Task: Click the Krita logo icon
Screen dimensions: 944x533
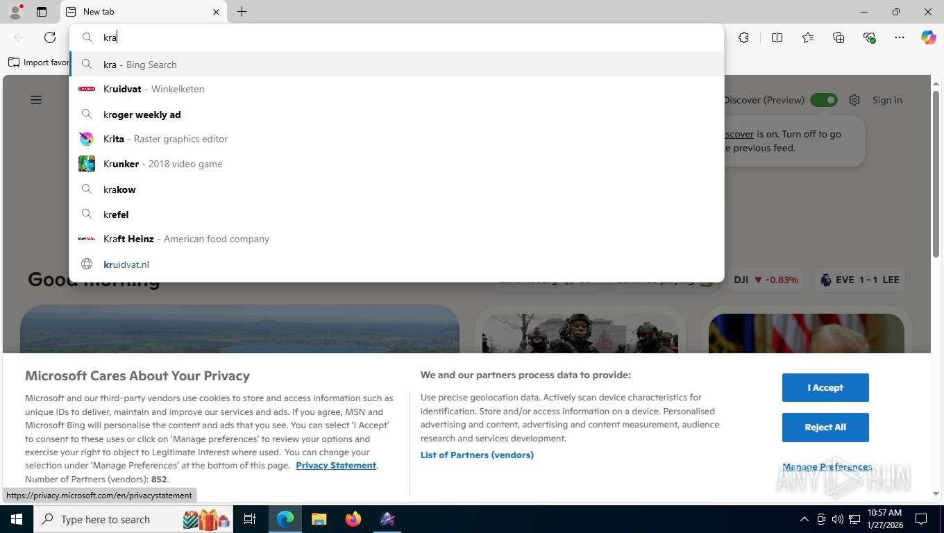Action: tap(87, 139)
